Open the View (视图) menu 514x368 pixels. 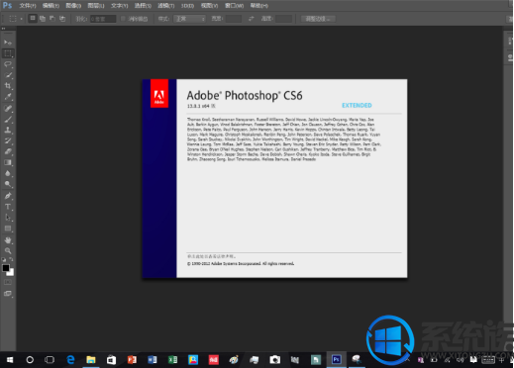[x=209, y=6]
